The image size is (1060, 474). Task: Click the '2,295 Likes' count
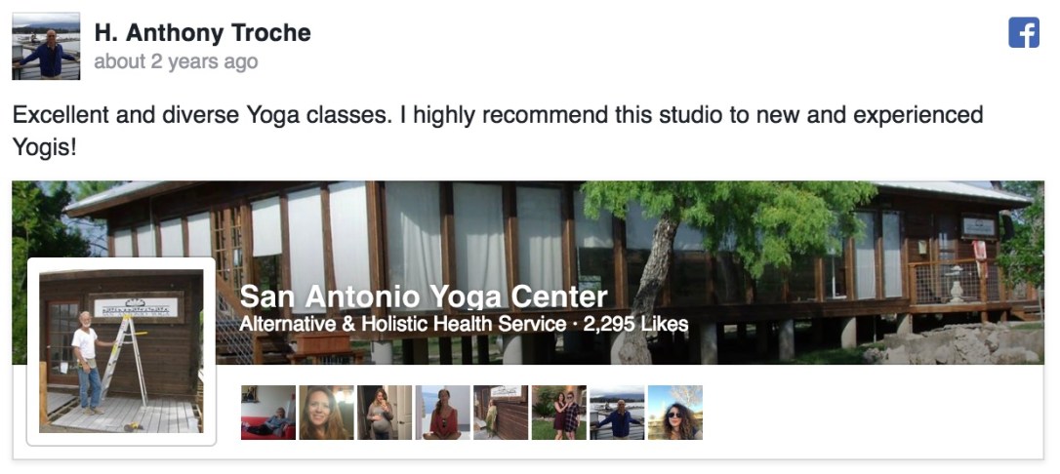pyautogui.click(x=635, y=324)
